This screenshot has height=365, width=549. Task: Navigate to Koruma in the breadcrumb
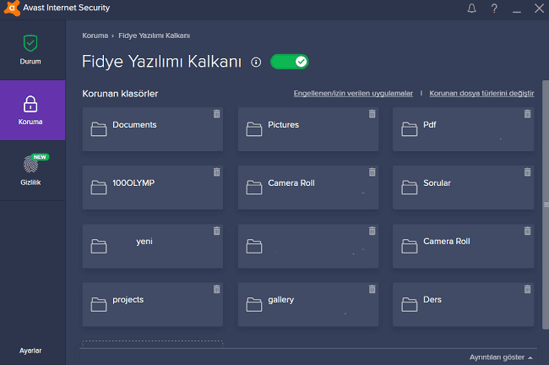[95, 35]
